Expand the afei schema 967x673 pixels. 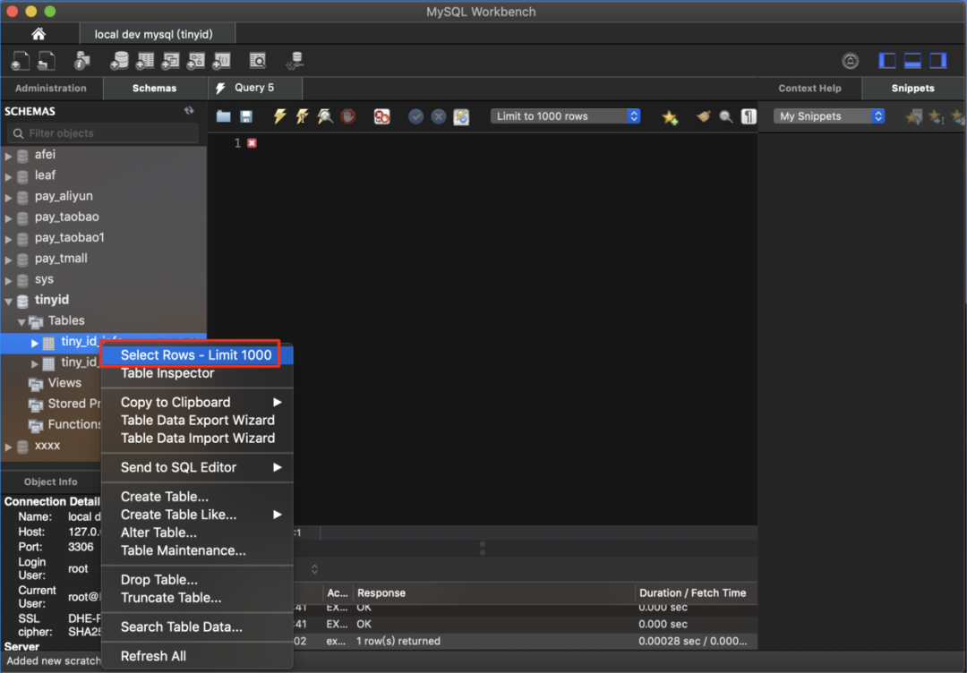click(x=8, y=156)
